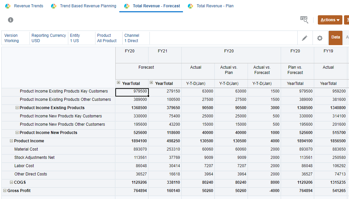Open the gear settings icon
The width and height of the screenshot is (349, 199).
320,38
